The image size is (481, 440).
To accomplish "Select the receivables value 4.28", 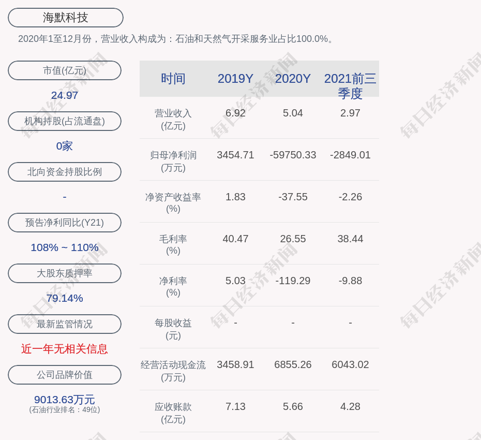I will (x=350, y=406).
